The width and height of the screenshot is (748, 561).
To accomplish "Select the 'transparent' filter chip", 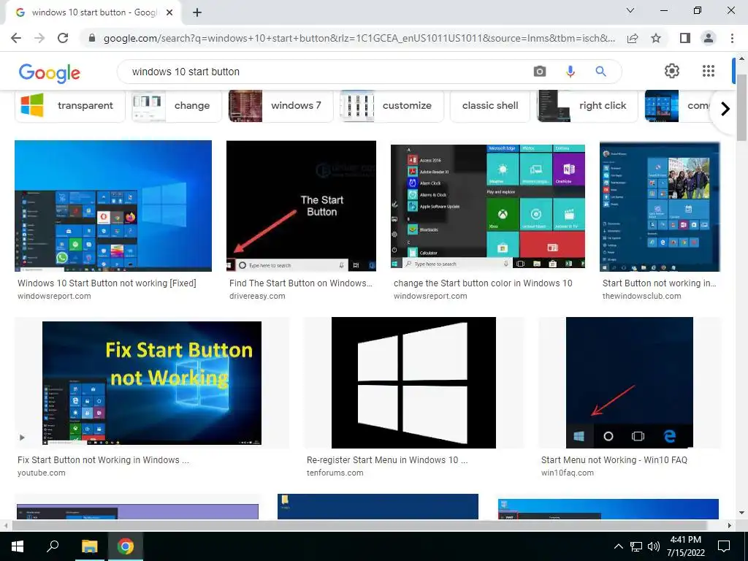I will pyautogui.click(x=70, y=105).
